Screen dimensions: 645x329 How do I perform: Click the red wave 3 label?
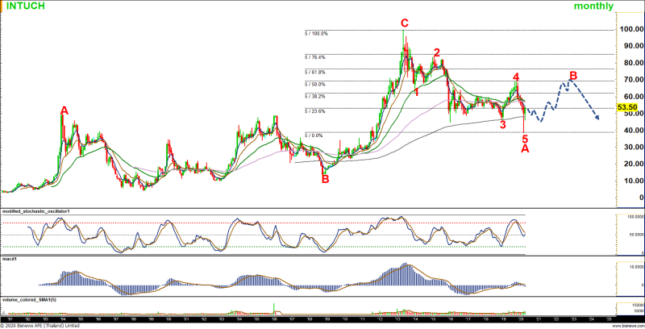[x=502, y=124]
